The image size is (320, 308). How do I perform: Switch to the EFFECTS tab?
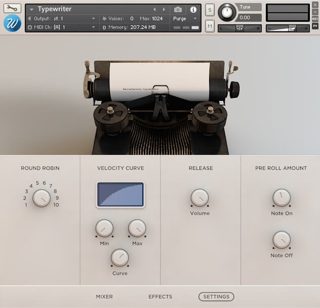pos(160,296)
